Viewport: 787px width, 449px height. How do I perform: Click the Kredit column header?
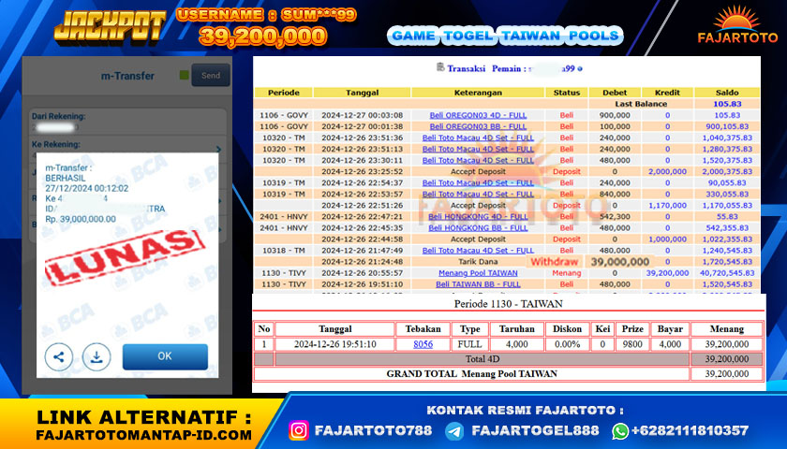667,93
